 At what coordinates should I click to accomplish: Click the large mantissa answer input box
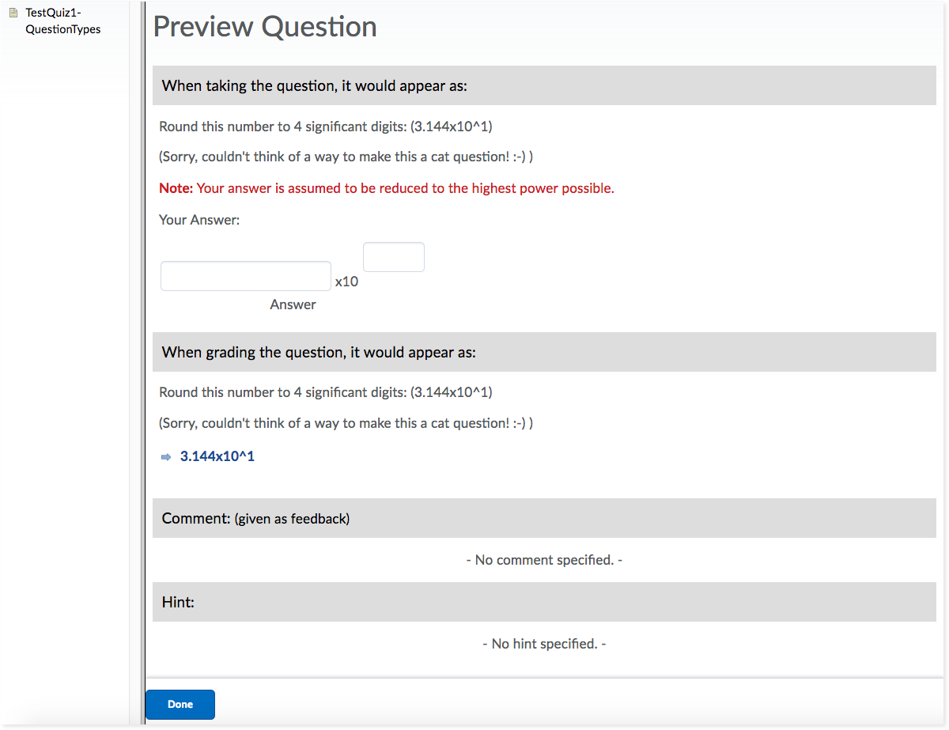point(246,276)
